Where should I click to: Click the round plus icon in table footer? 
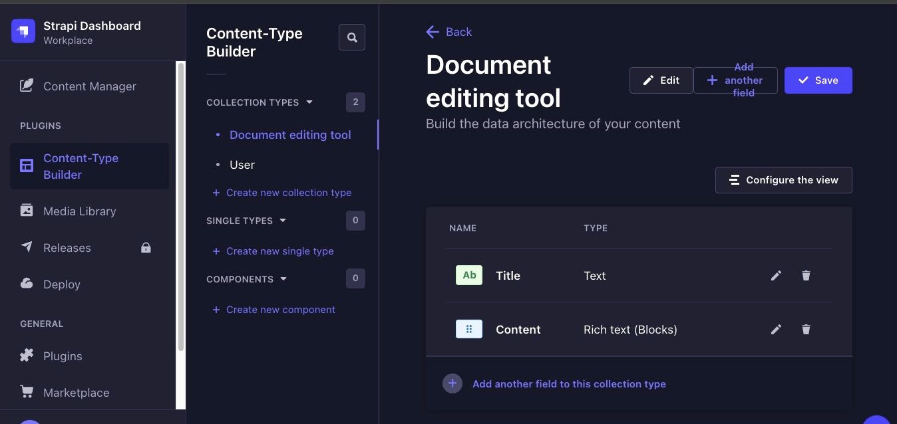452,383
